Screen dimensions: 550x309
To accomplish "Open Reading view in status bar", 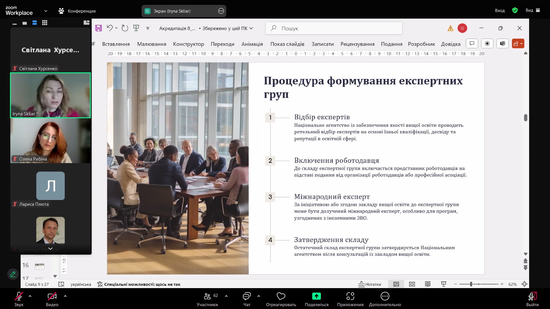I will pyautogui.click(x=428, y=284).
